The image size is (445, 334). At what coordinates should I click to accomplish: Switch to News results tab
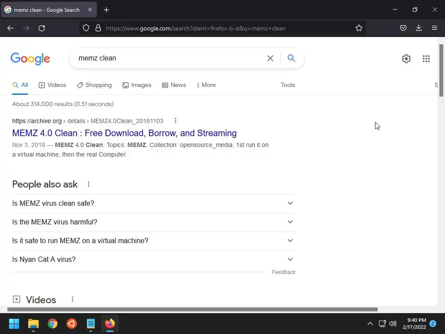coord(174,85)
